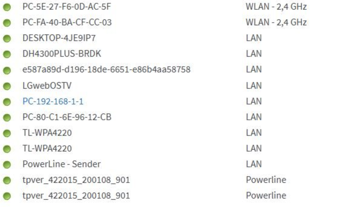Click the LAN connection label for LGwebOSTV

point(254,86)
